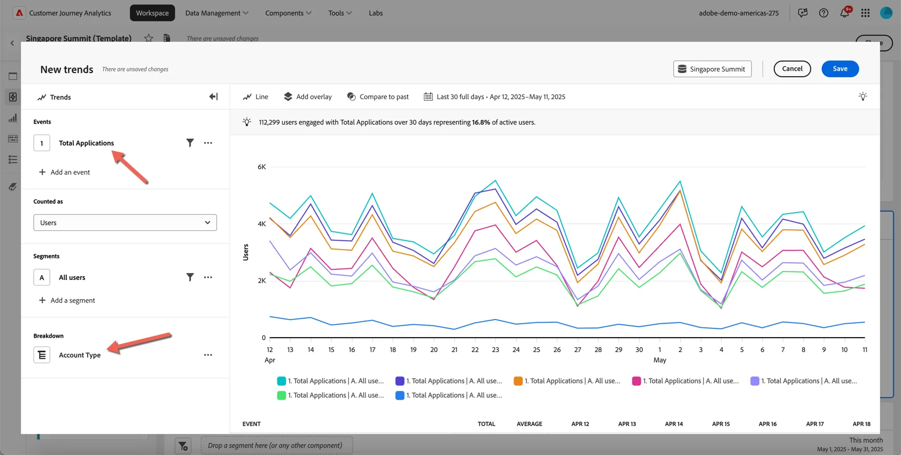Click Compare to past option
The width and height of the screenshot is (901, 455).
tap(378, 96)
